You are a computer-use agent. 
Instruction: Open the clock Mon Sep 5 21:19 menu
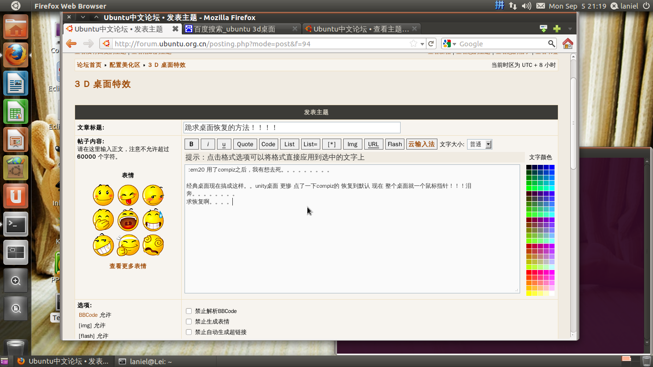pos(577,6)
